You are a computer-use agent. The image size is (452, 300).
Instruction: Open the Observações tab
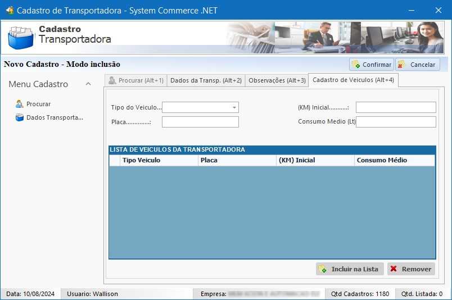click(x=277, y=80)
